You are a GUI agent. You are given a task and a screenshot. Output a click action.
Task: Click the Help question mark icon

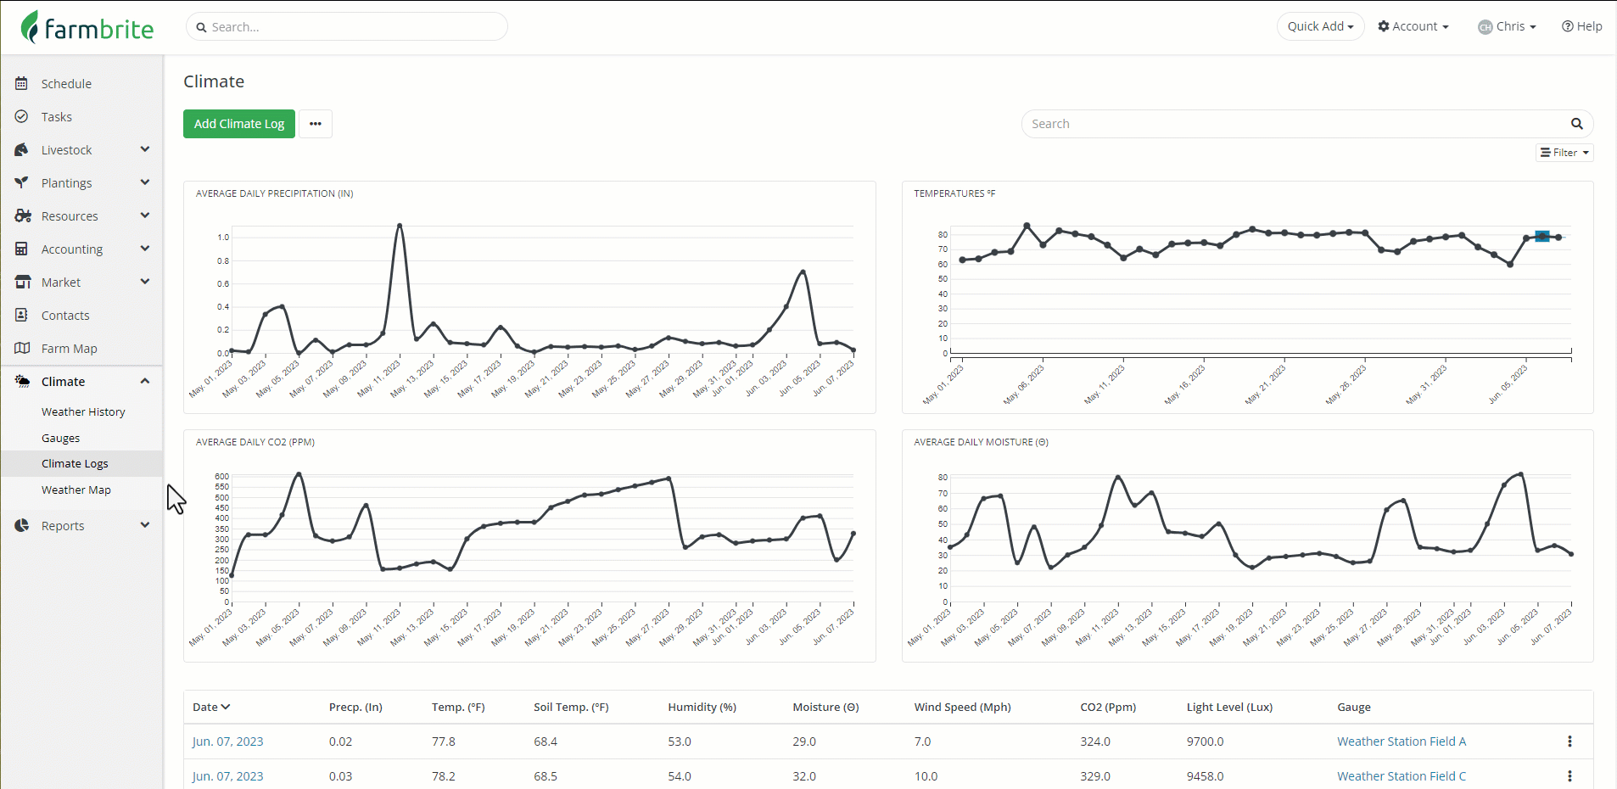[x=1568, y=26]
